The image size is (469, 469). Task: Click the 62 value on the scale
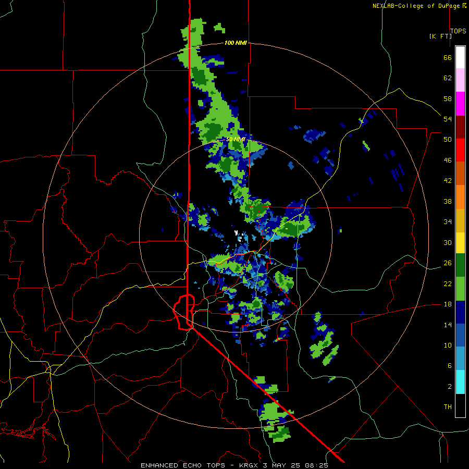pos(448,78)
